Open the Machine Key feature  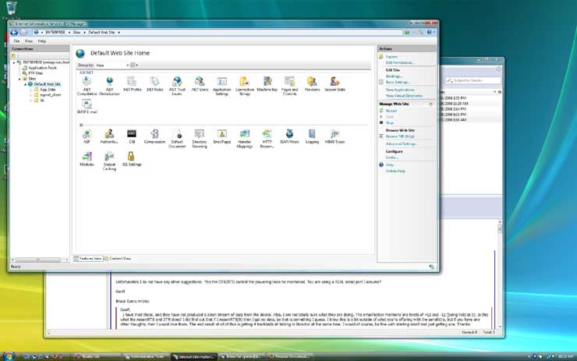coord(267,84)
